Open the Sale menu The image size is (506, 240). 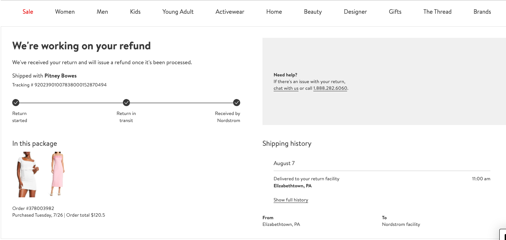coord(28,12)
